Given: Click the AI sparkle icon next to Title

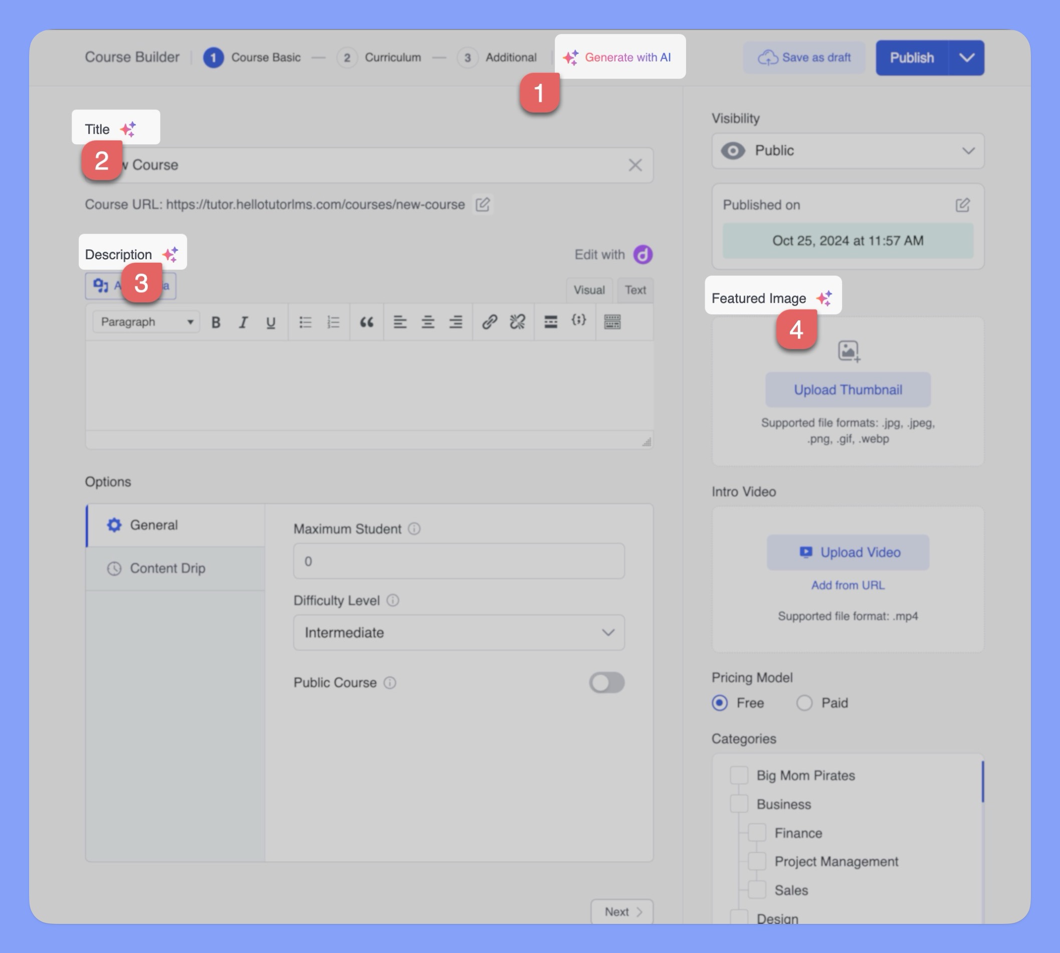Looking at the screenshot, I should (x=128, y=129).
